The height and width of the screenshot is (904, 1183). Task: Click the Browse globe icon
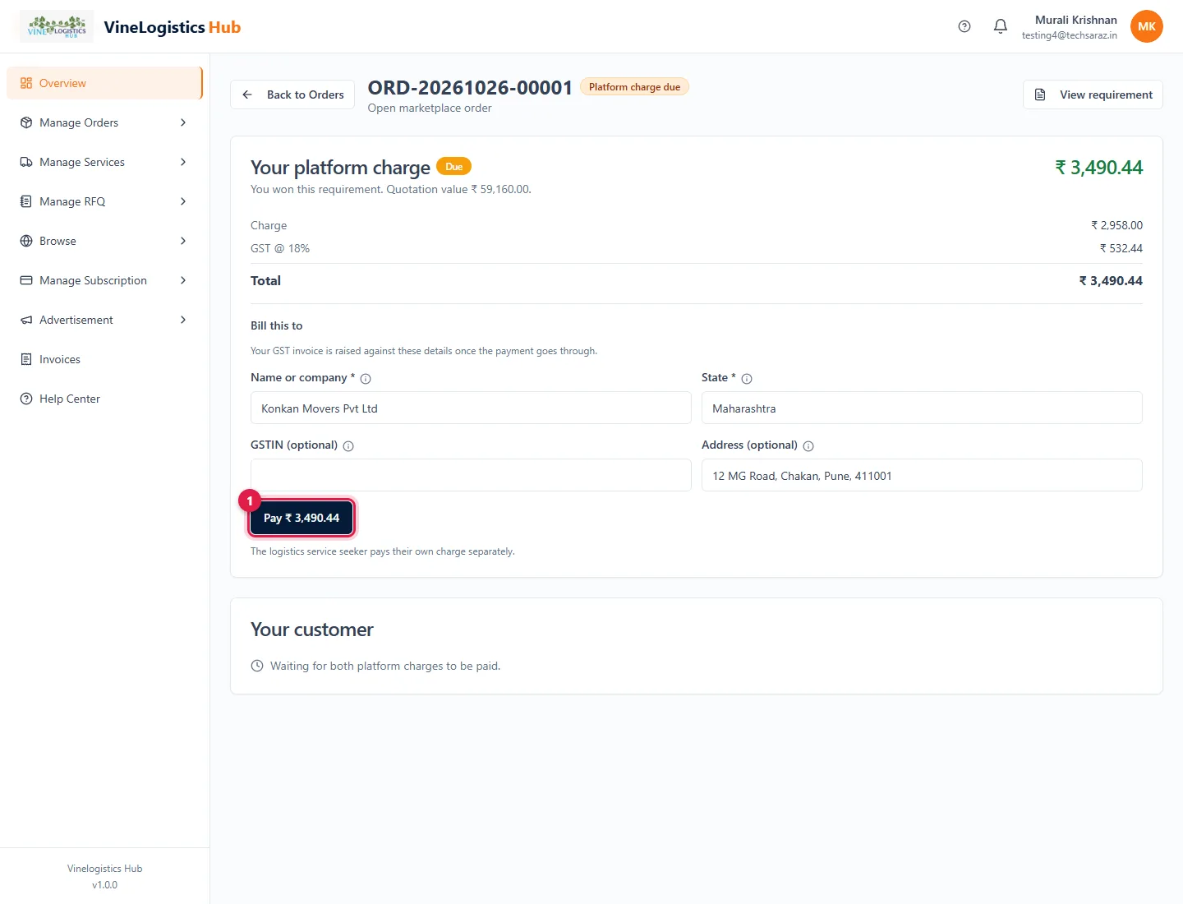pyautogui.click(x=26, y=241)
